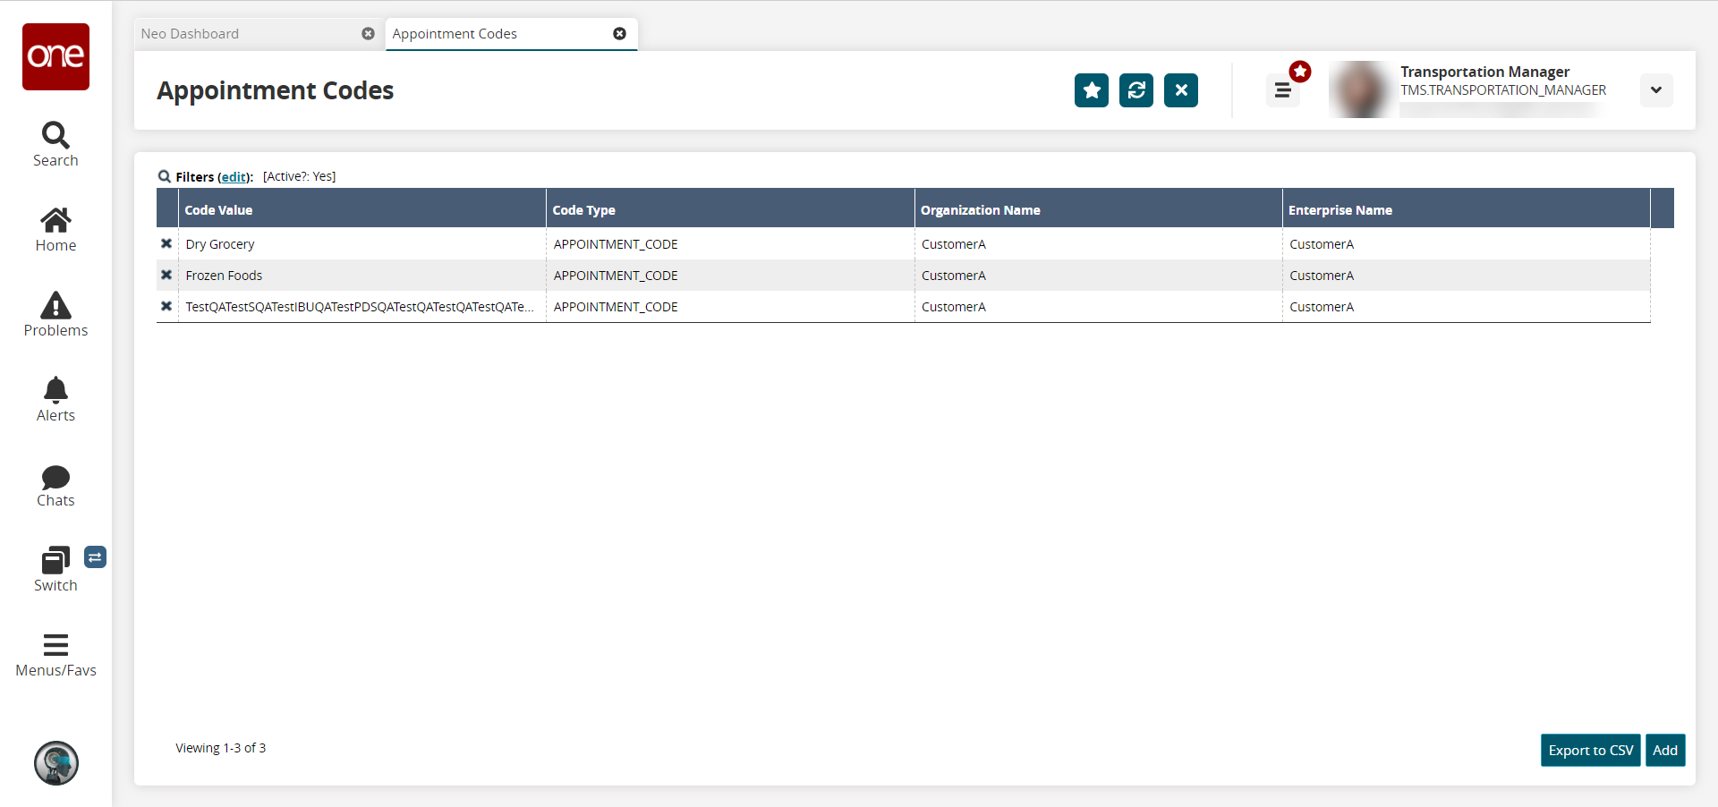1718x807 pixels.
Task: Close the Appointment Codes tab
Action: (x=619, y=34)
